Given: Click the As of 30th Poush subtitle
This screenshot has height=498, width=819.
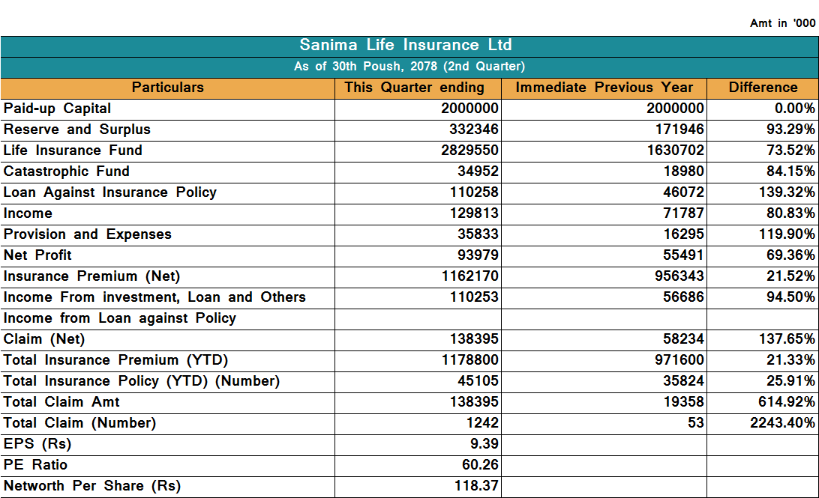Looking at the screenshot, I should pyautogui.click(x=409, y=67).
